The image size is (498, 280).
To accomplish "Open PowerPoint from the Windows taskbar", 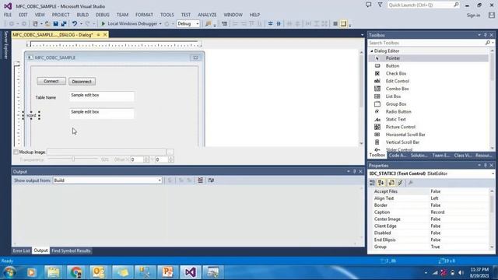I will pos(167,272).
